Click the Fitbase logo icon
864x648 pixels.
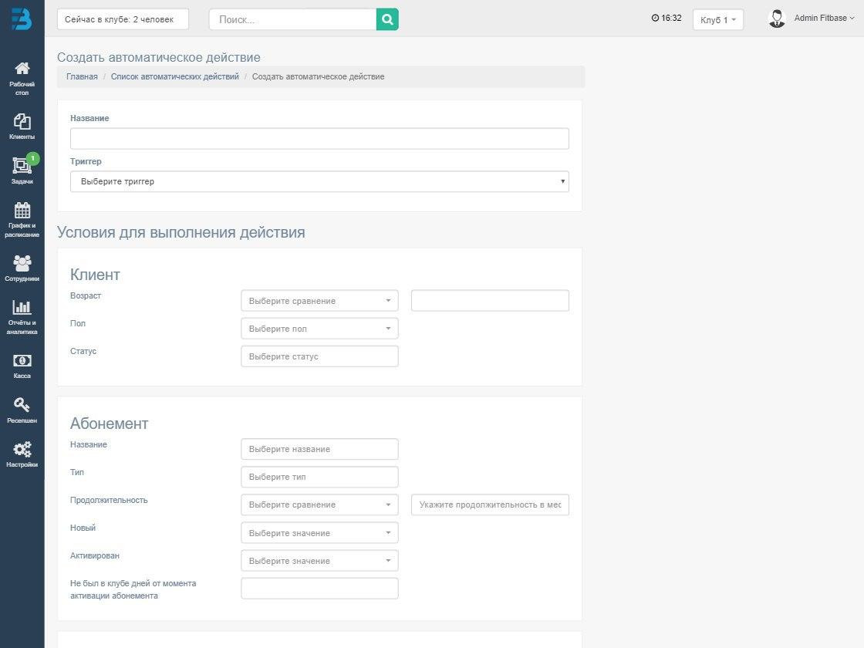tap(22, 19)
